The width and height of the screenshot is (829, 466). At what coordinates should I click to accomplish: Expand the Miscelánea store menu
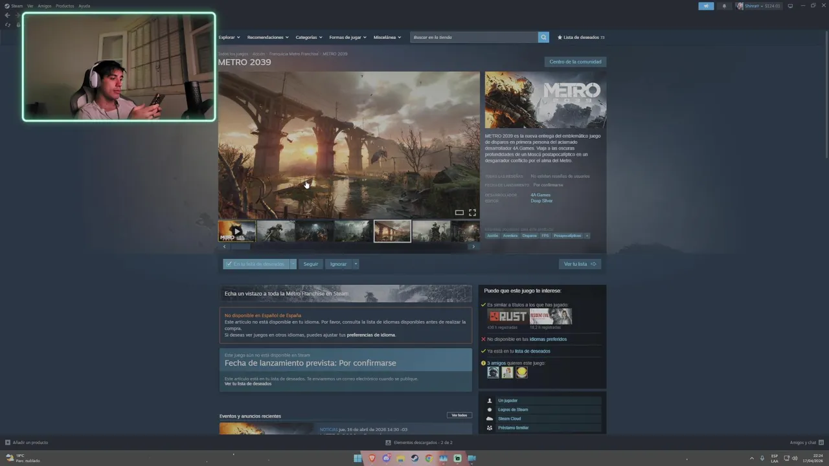click(x=387, y=37)
